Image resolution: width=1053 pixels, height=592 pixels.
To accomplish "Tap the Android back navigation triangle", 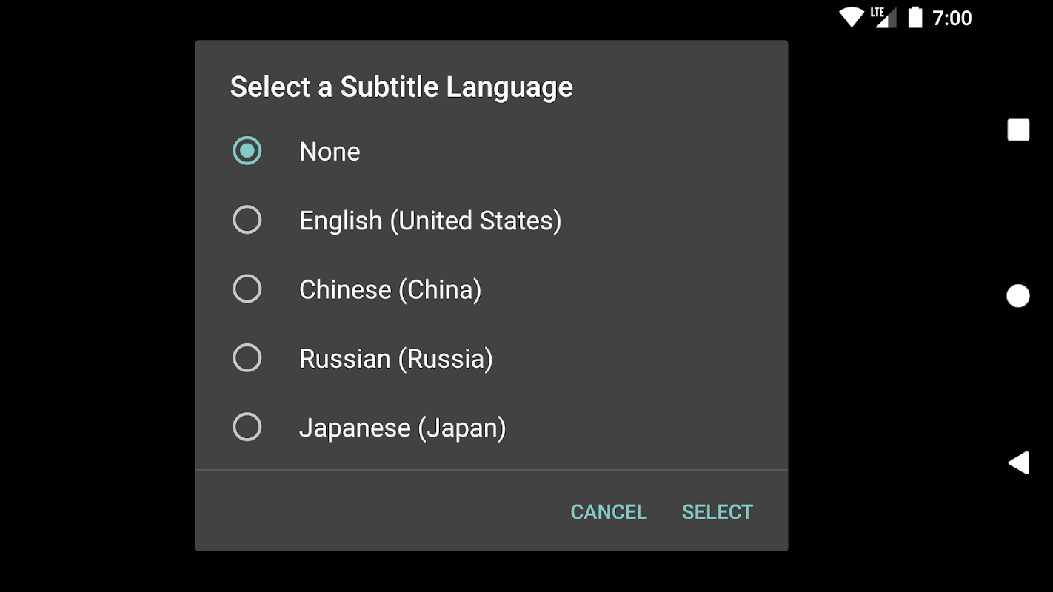I will tap(1018, 462).
